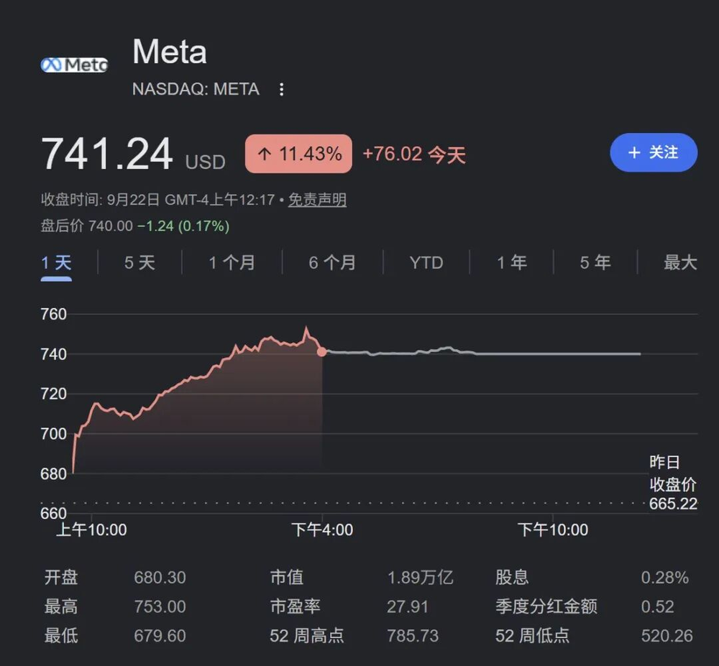
Task: Switch to the 5 天 chart range
Action: click(x=139, y=263)
